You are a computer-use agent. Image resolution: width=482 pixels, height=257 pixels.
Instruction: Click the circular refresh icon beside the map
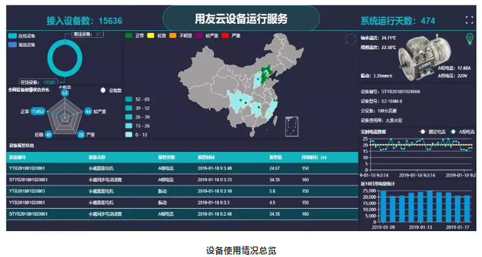click(x=351, y=39)
